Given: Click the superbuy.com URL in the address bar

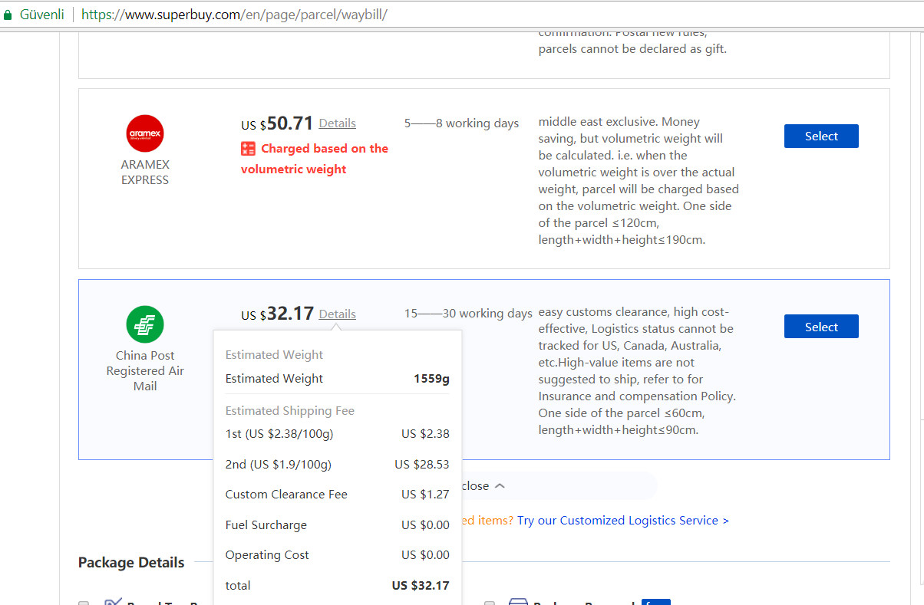Looking at the screenshot, I should click(x=234, y=15).
